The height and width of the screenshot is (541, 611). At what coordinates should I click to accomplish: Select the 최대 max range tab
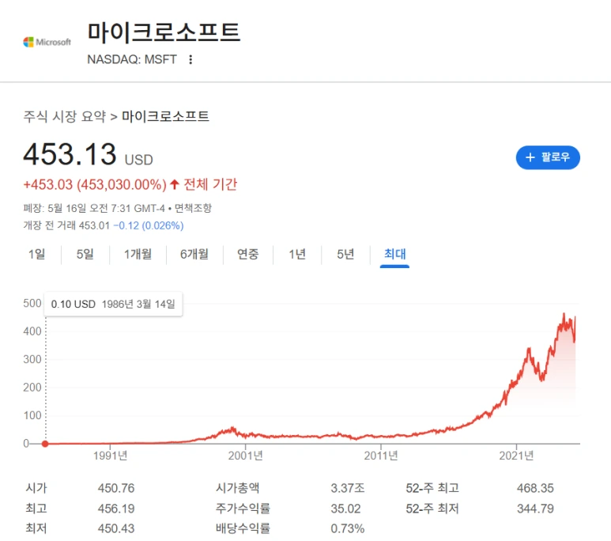tap(394, 255)
